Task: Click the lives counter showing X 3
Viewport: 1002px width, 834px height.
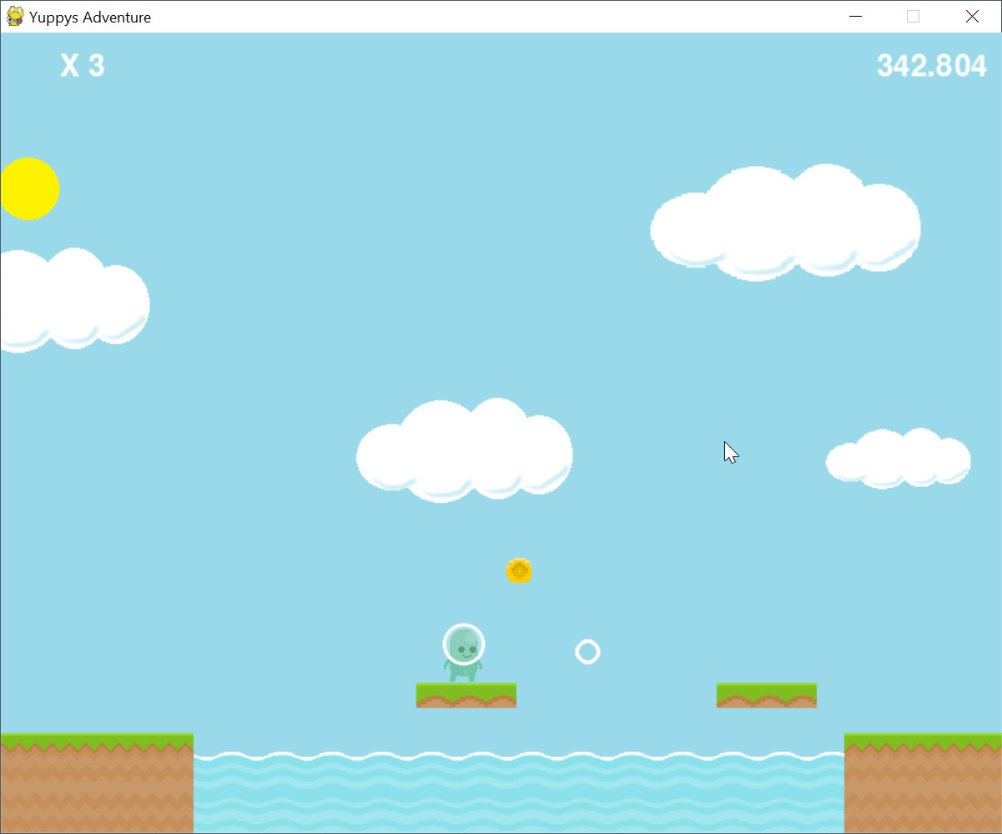Action: 82,66
